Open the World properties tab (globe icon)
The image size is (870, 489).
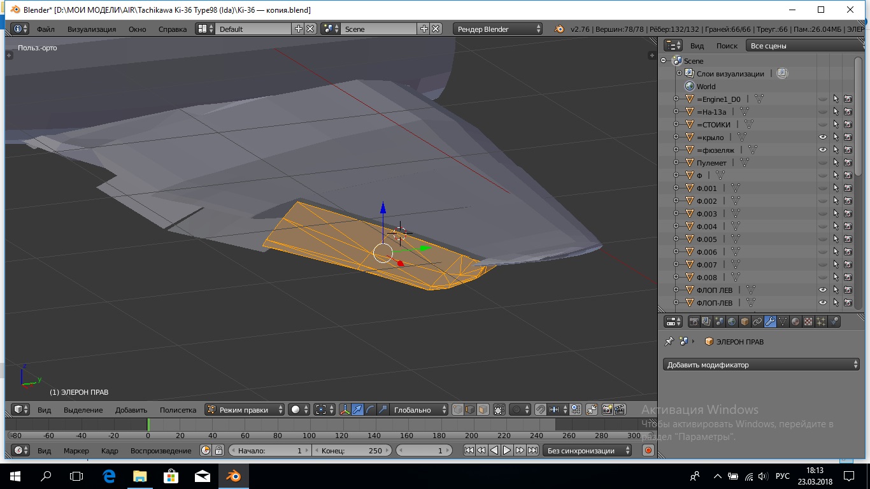732,322
